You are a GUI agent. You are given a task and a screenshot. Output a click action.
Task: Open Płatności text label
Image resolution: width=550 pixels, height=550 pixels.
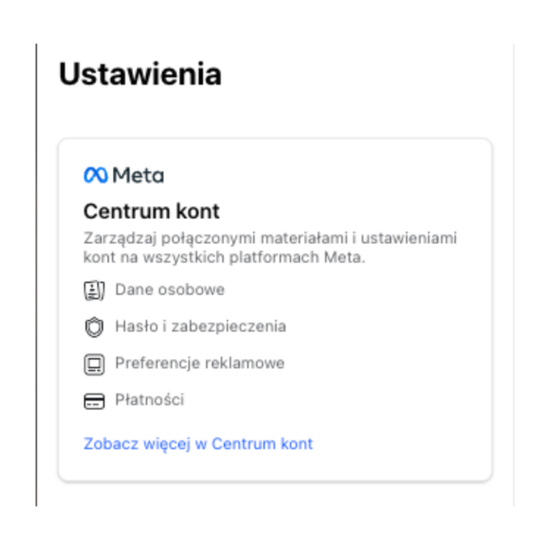149,400
